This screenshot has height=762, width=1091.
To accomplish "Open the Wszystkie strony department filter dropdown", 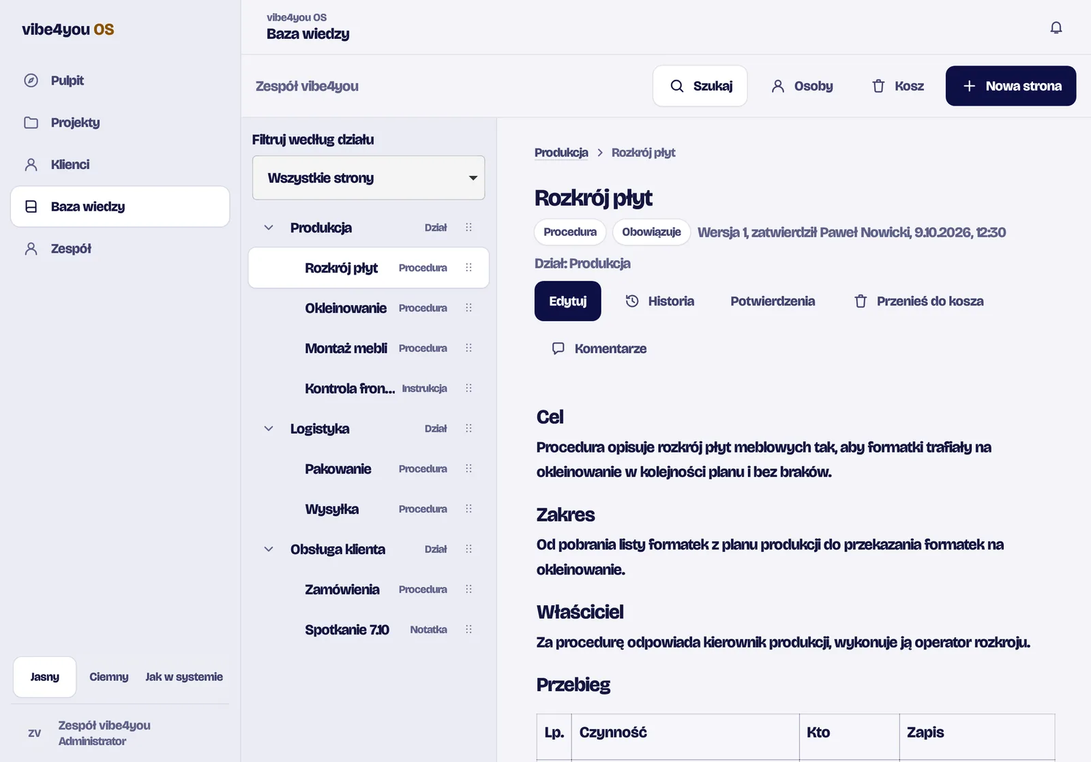I will click(368, 178).
